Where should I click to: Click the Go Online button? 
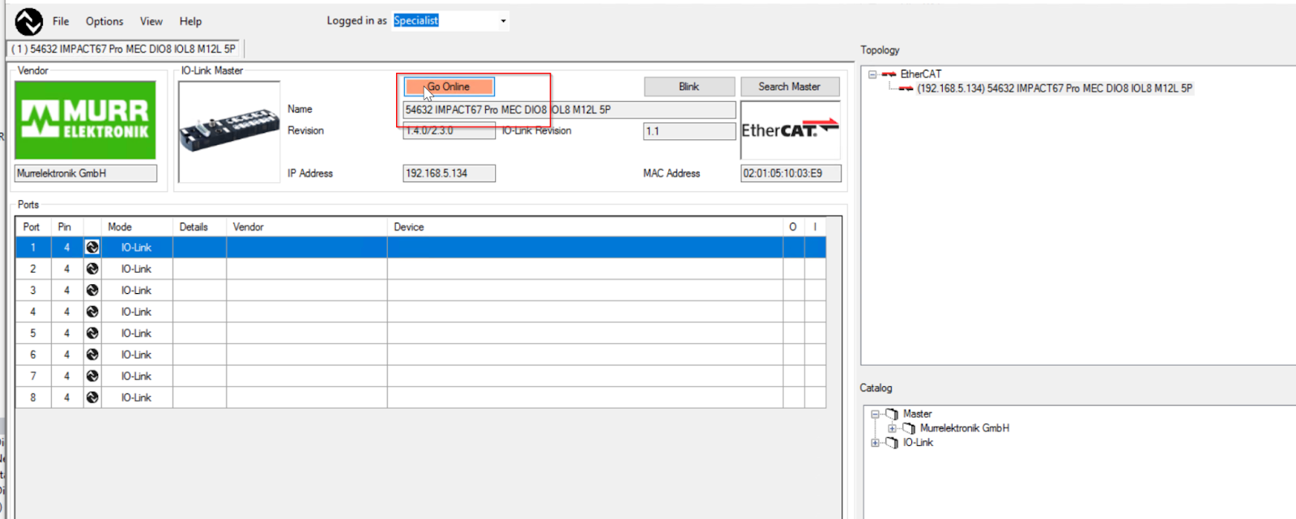click(449, 87)
